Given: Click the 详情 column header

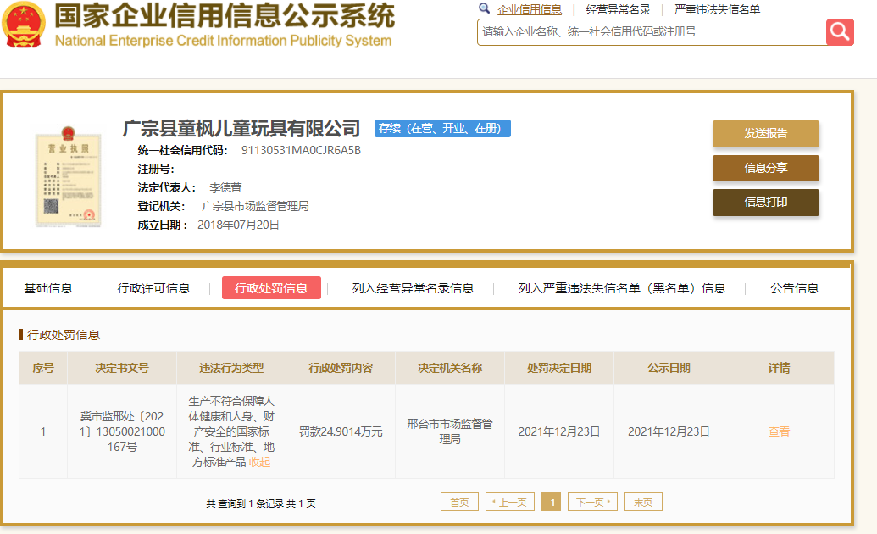Looking at the screenshot, I should point(779,369).
